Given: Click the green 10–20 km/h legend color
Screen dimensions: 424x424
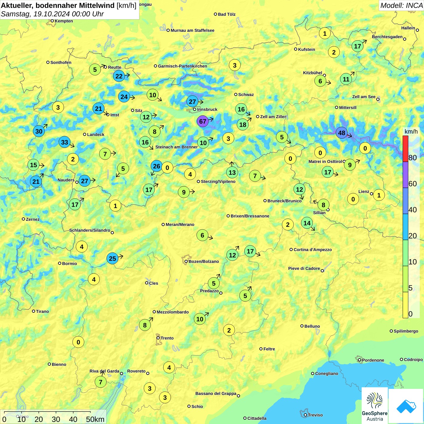Looking at the screenshot, I should click(x=406, y=253).
